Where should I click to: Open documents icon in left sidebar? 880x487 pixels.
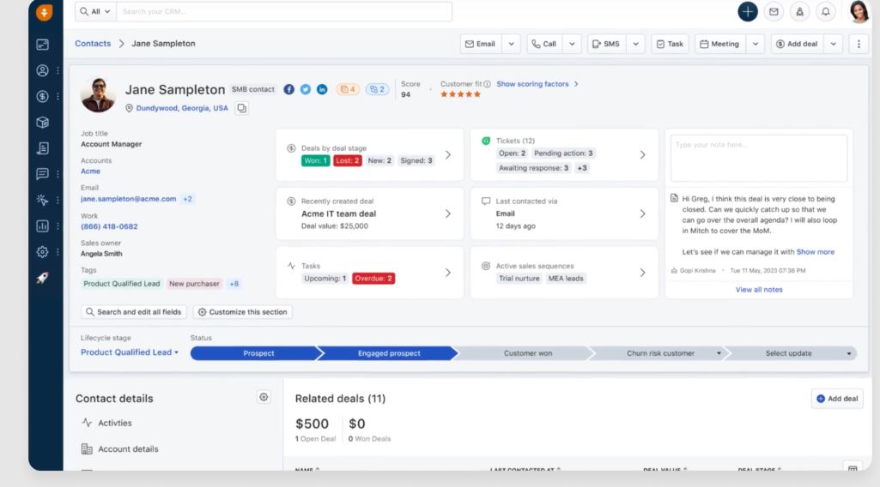pos(42,148)
